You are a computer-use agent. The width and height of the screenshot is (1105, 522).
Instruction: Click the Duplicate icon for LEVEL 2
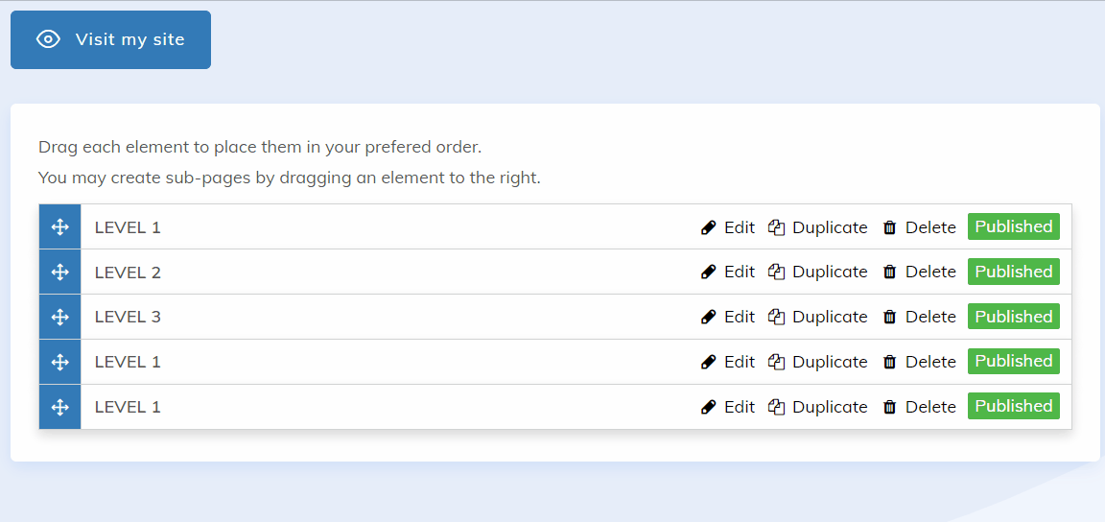(777, 273)
